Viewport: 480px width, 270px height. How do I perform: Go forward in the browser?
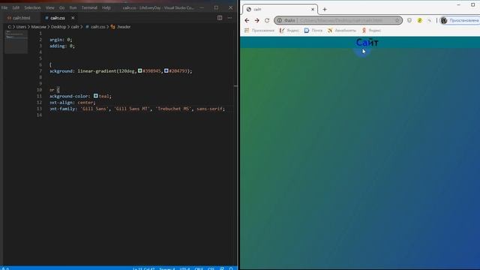coord(256,20)
